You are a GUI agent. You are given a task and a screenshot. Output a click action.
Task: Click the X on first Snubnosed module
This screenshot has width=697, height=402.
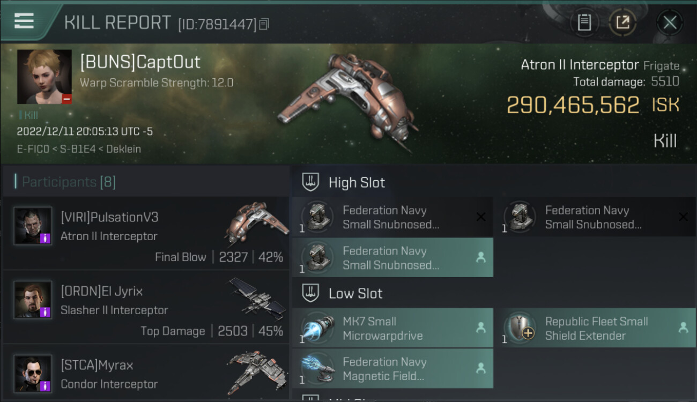tap(481, 217)
